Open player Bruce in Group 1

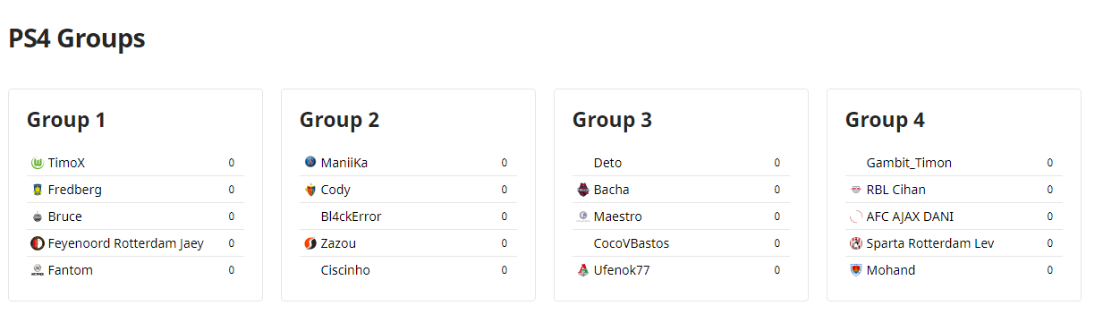65,216
